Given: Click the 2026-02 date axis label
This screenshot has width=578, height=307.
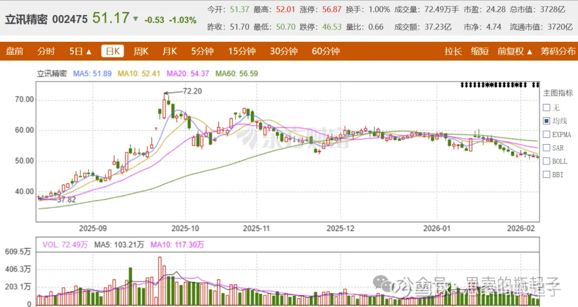Looking at the screenshot, I should tap(521, 228).
